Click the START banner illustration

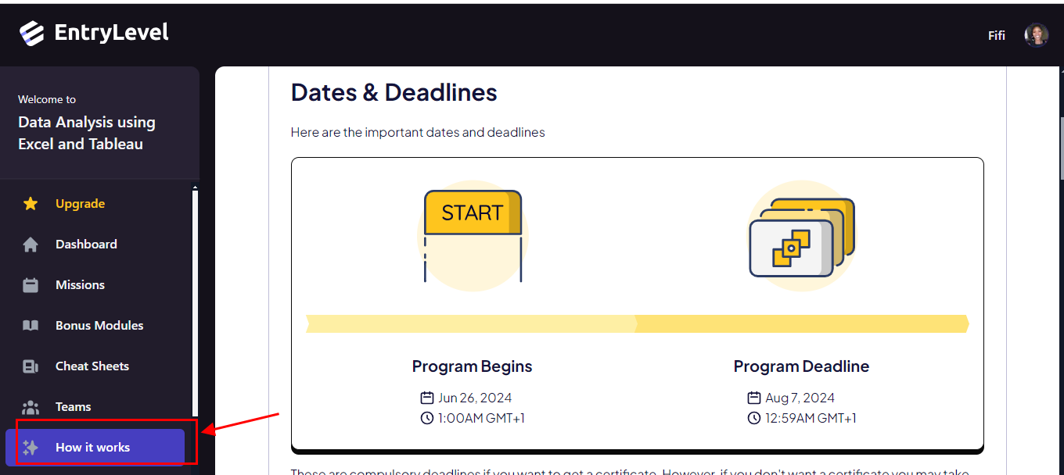473,234
